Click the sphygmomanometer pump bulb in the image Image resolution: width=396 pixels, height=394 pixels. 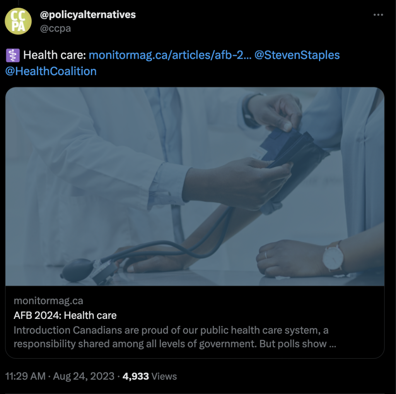[75, 270]
